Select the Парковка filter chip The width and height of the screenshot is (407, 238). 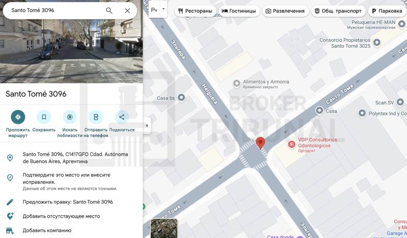tap(387, 11)
